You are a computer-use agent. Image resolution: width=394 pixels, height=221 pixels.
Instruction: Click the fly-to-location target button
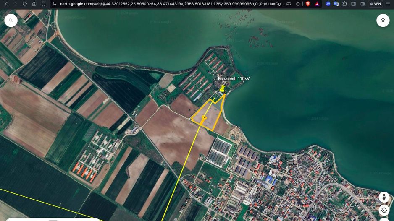tap(383, 210)
